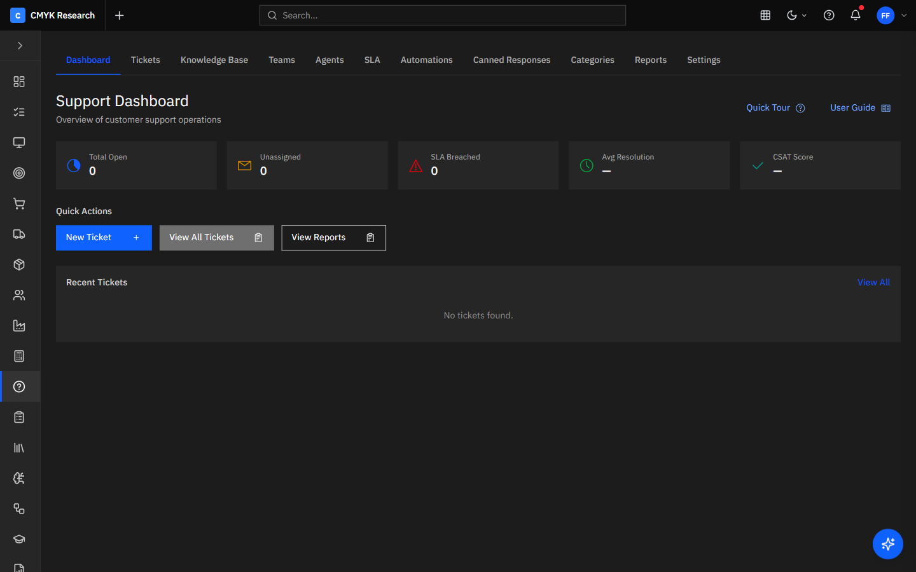Switch to the Teams tab
The height and width of the screenshot is (572, 916).
(x=282, y=60)
